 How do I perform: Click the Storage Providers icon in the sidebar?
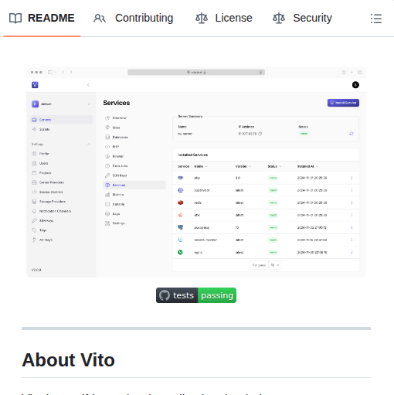coord(34,202)
